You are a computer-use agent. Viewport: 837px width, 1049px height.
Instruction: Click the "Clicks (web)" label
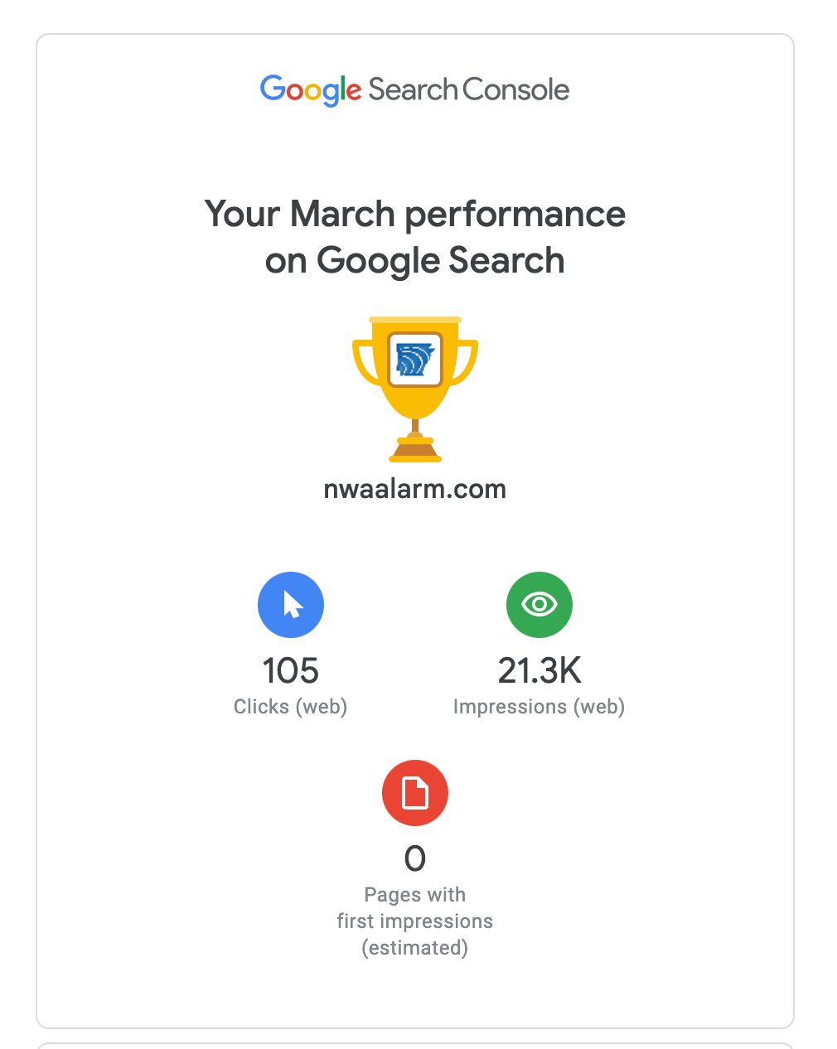tap(291, 707)
